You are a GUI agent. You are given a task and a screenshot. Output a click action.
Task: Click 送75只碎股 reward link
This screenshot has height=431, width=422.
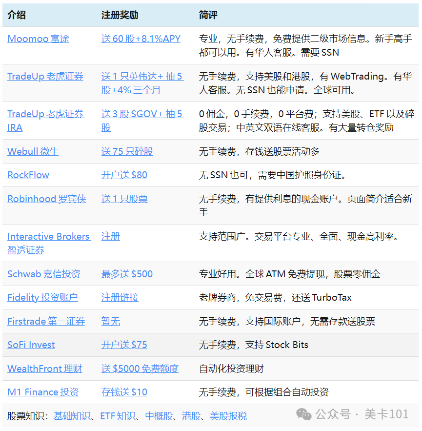point(127,151)
